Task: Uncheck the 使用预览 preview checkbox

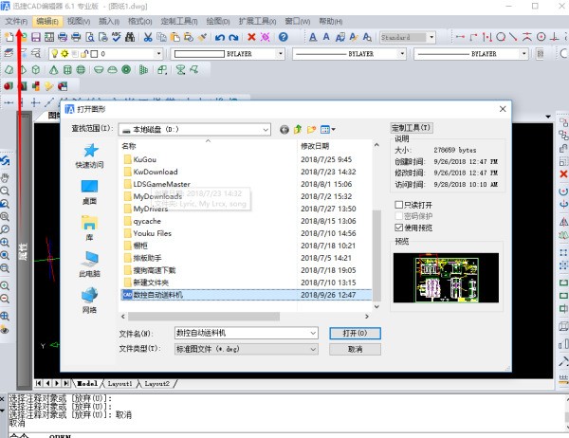Action: click(x=399, y=228)
